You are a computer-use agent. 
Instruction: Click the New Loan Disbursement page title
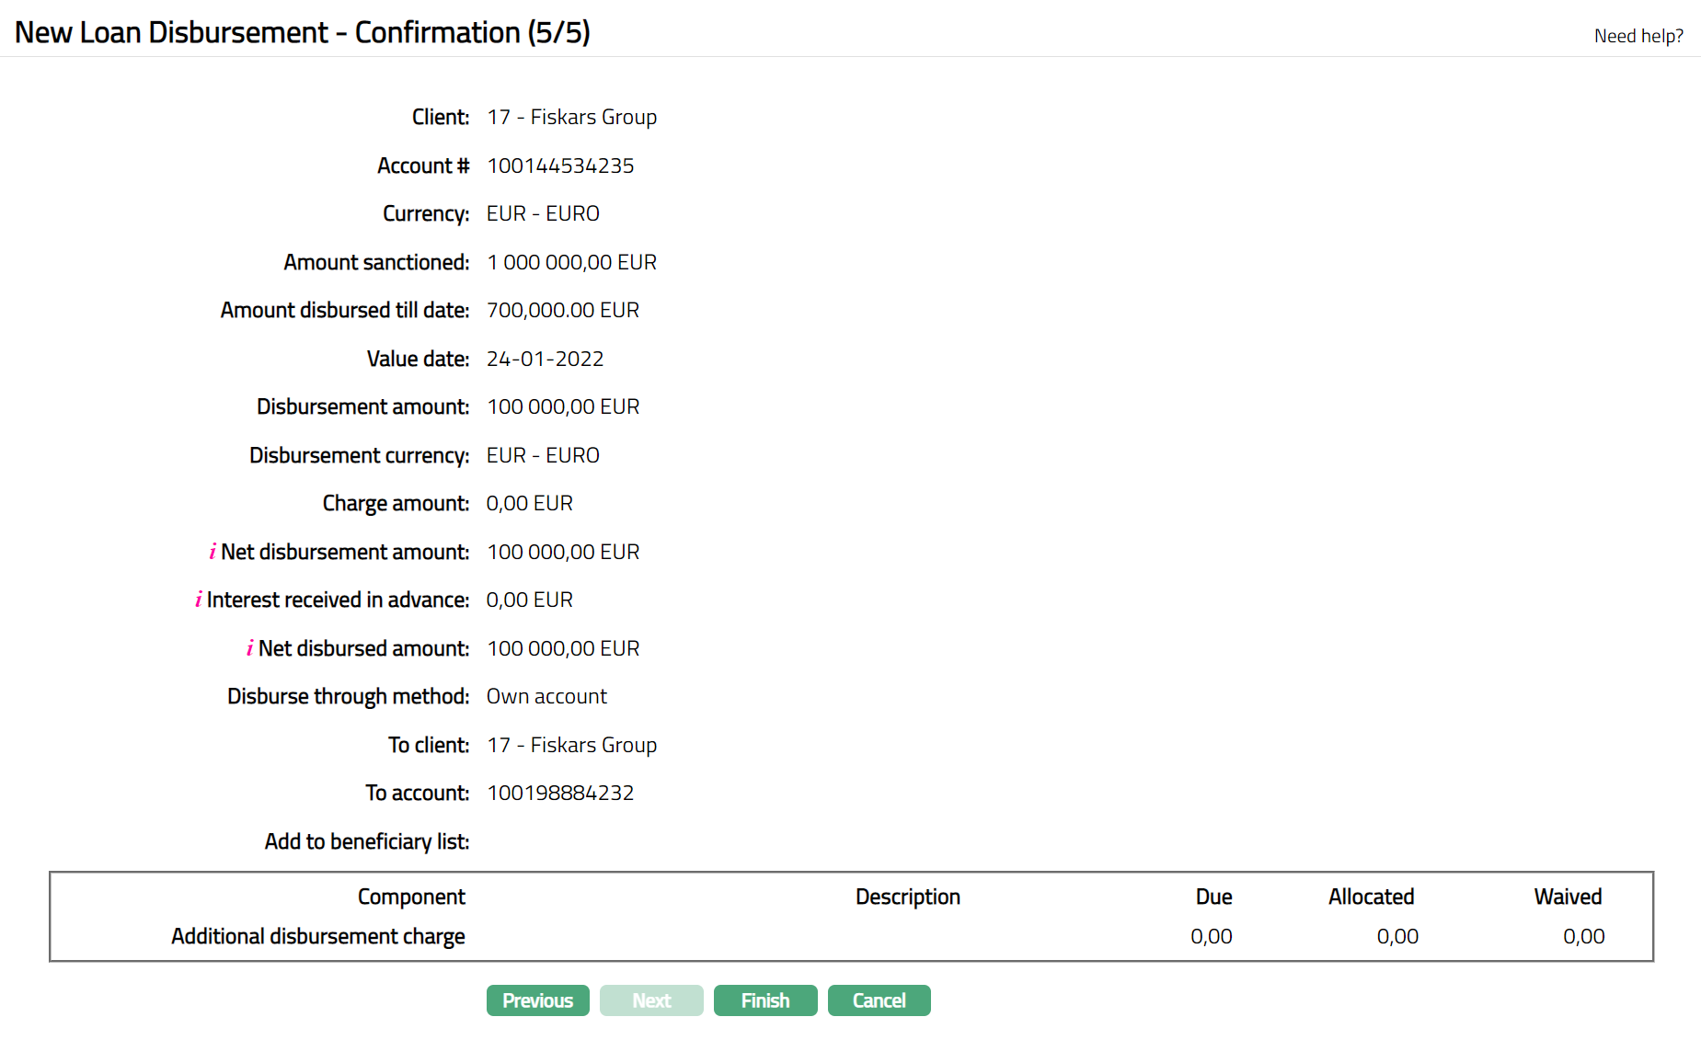303,32
